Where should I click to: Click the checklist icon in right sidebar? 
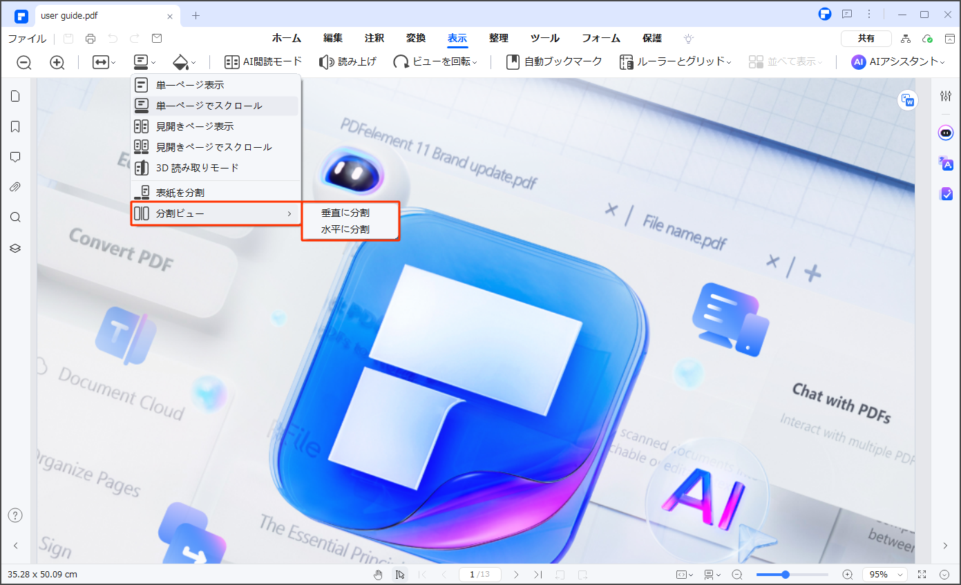click(x=946, y=194)
